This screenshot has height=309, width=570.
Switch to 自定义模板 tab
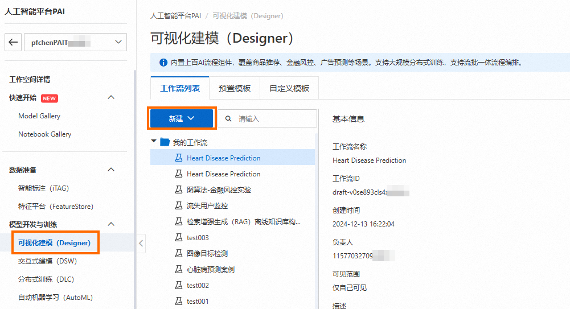[x=289, y=88]
